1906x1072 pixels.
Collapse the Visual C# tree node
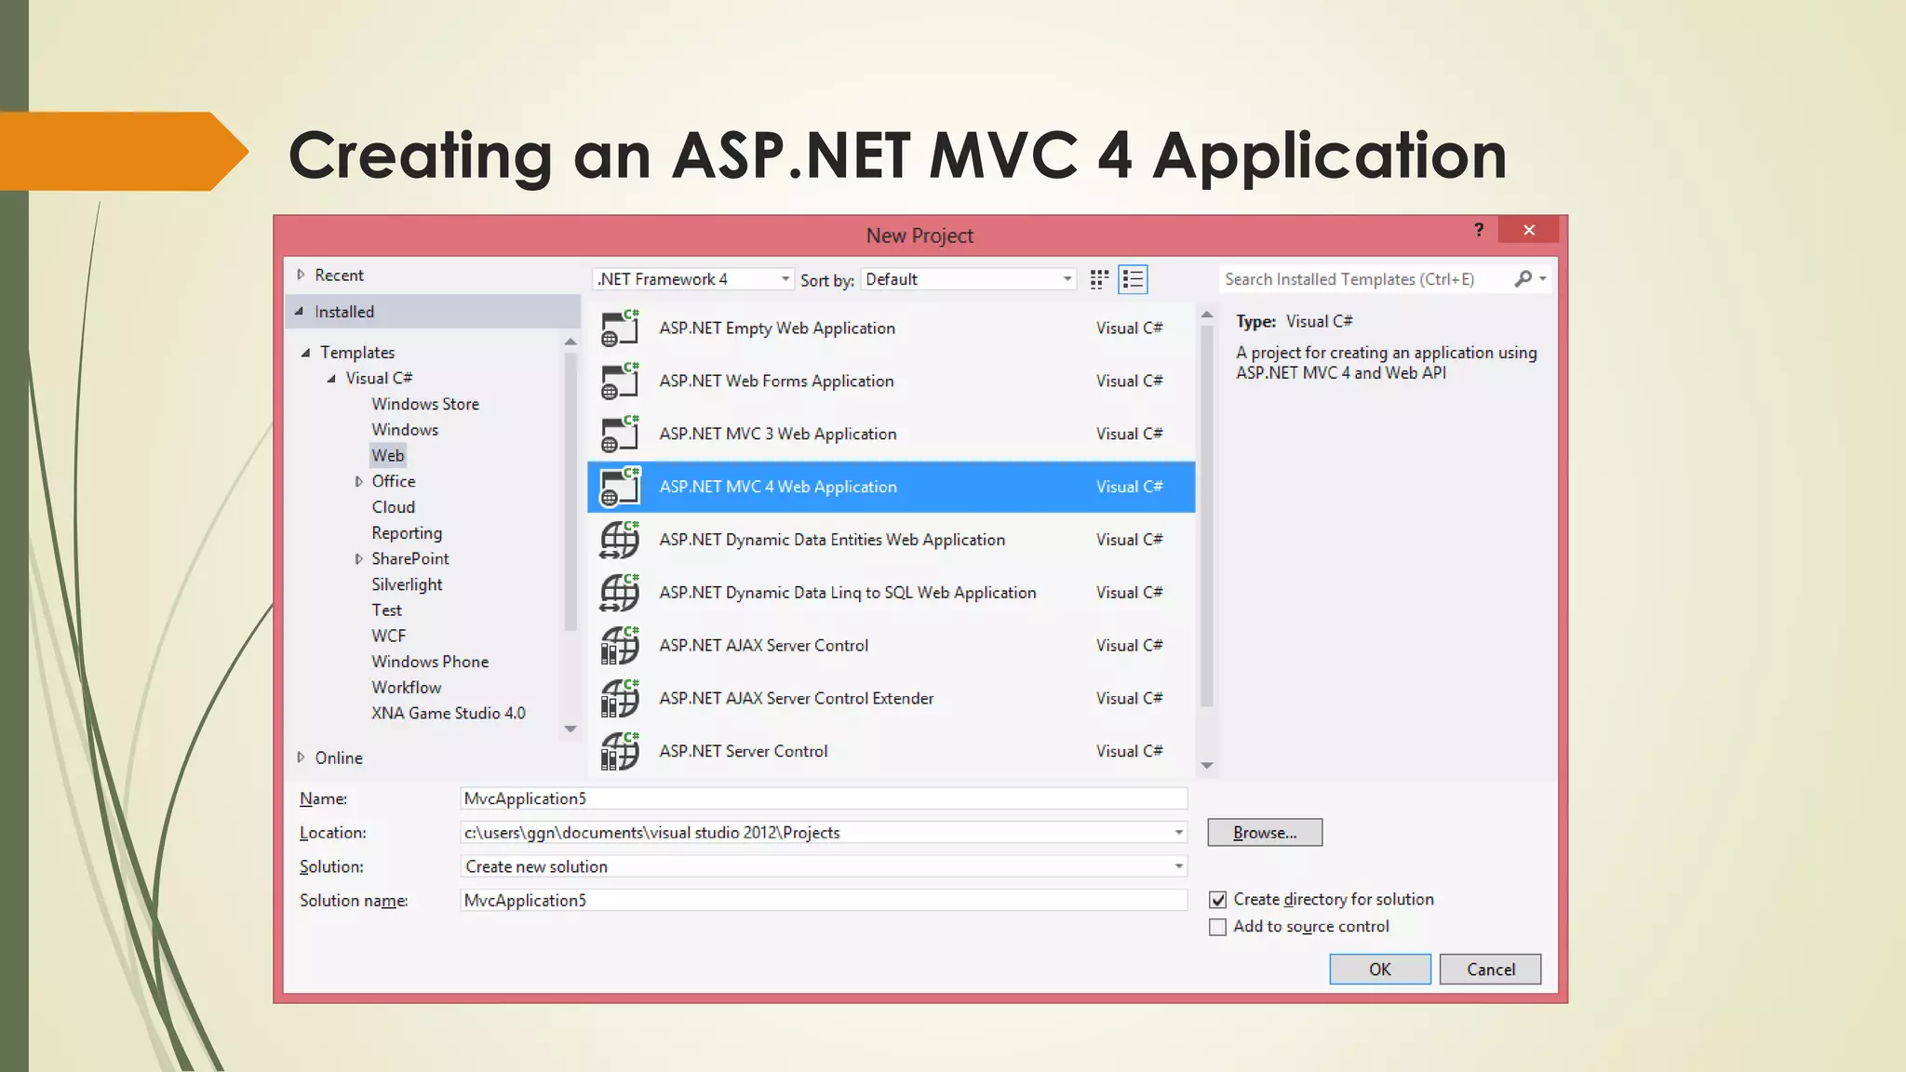pyautogui.click(x=331, y=379)
